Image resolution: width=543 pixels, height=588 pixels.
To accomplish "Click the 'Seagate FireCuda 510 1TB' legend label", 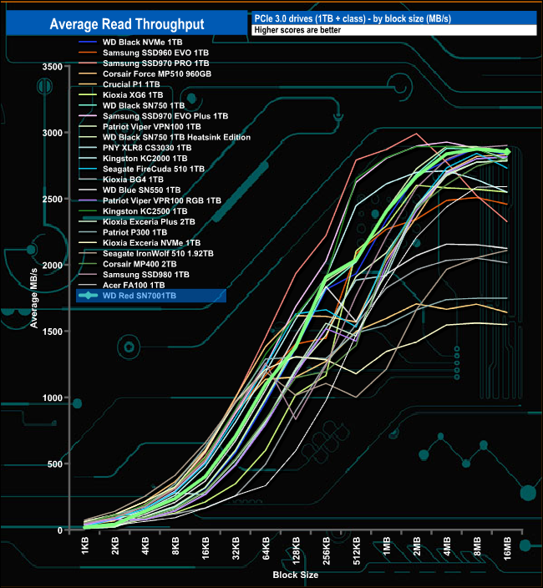I will 154,169.
